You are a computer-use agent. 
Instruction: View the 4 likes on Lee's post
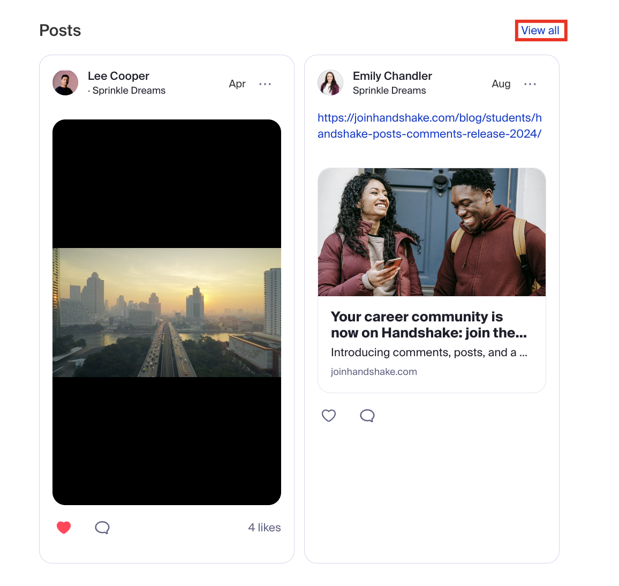[x=265, y=528]
